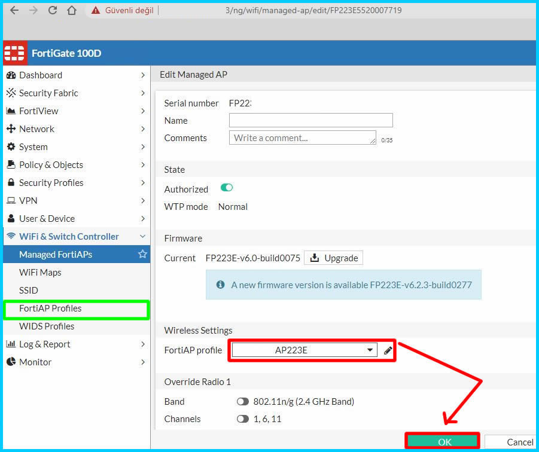Open WiFi Maps menu item
This screenshot has height=452, width=539.
[x=77, y=273]
